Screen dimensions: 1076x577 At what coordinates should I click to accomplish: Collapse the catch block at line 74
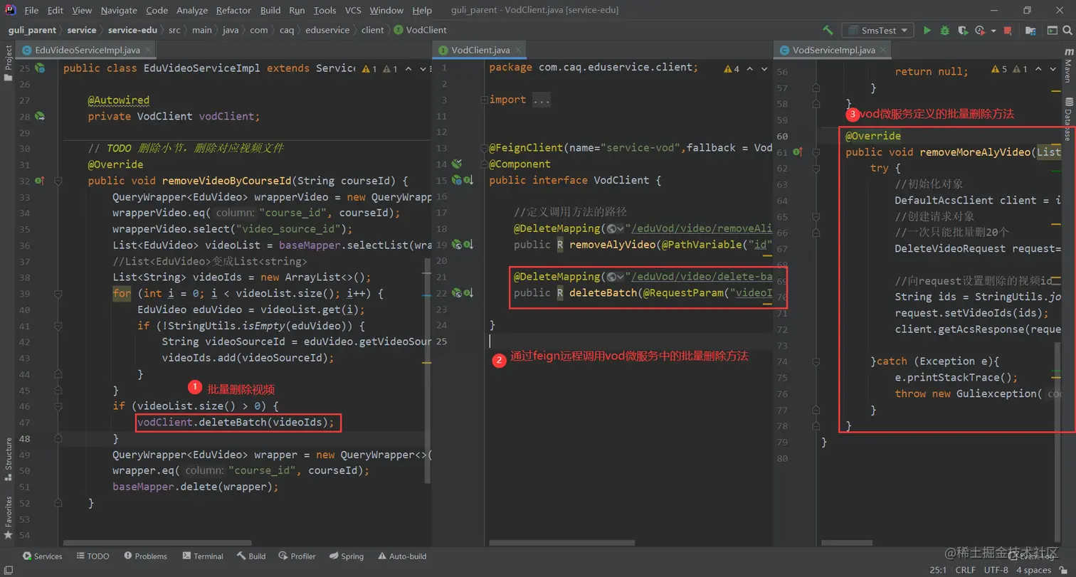(816, 361)
